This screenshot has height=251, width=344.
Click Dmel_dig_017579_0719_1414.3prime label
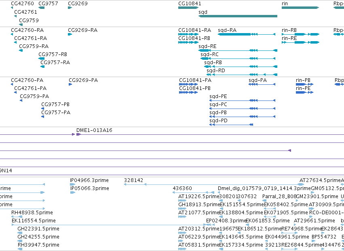[264, 188]
